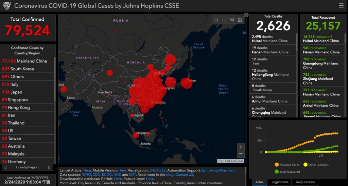
Task: Zoom in with plus button
Action: click(x=241, y=147)
